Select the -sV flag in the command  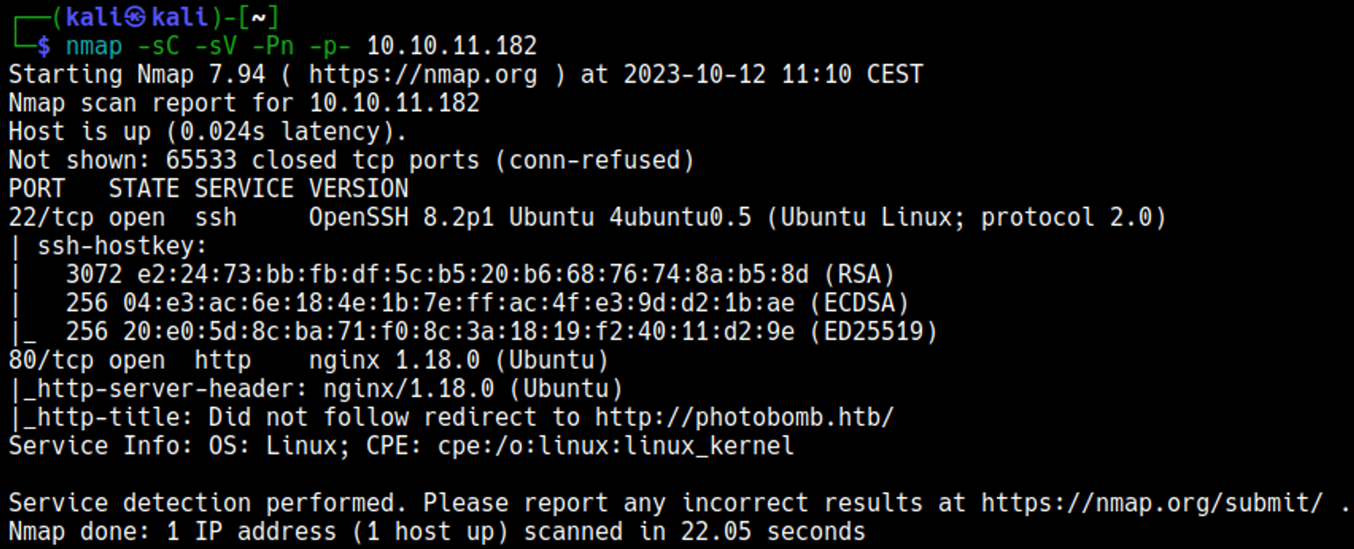coord(215,46)
